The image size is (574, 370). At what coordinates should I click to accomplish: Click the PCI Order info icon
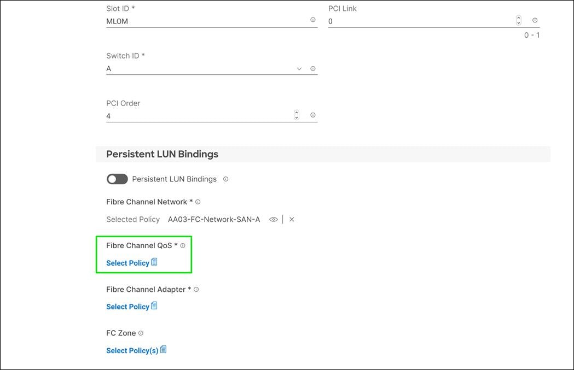click(x=312, y=115)
